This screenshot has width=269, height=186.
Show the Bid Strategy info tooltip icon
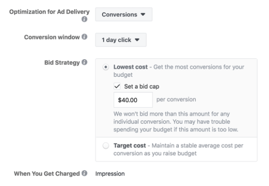85,62
